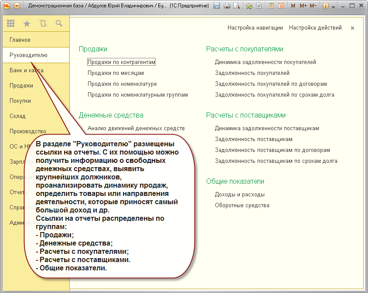The height and width of the screenshot is (293, 368).
Task: Open Задолженность покупателей по договорам report
Action: point(270,84)
